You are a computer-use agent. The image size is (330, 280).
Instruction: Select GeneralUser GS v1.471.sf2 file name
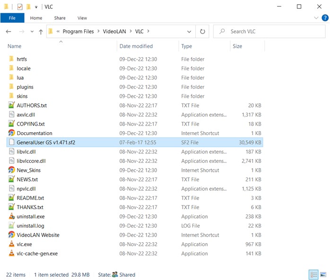point(46,142)
